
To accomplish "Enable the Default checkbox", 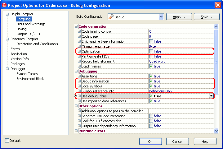I will pyautogui.click(x=7, y=141).
